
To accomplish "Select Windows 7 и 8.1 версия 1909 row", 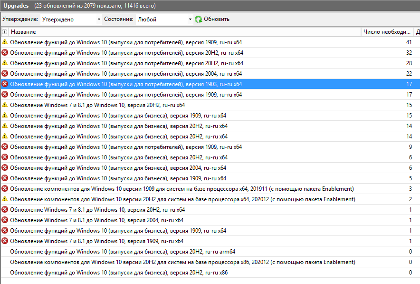I will [x=210, y=241].
